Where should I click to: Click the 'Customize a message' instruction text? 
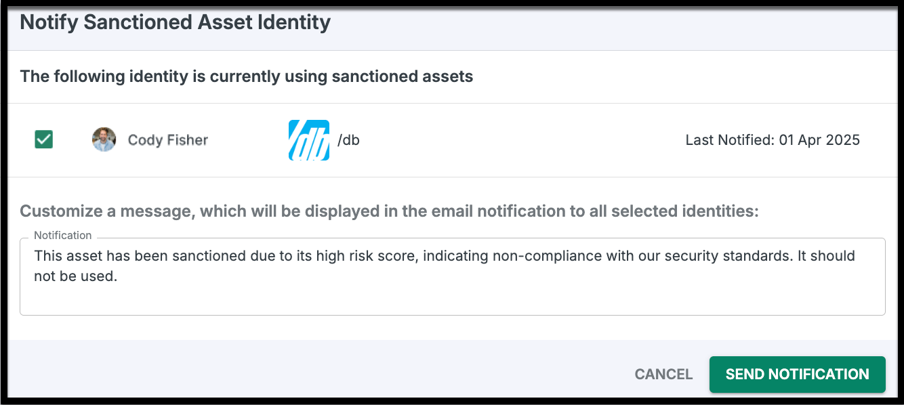click(389, 211)
